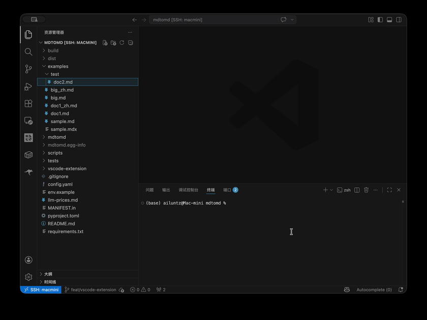427x320 pixels.
Task: Switch to the 调试控制台 tab
Action: tap(189, 190)
